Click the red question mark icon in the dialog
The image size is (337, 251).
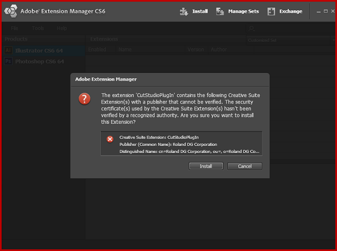coord(84,99)
